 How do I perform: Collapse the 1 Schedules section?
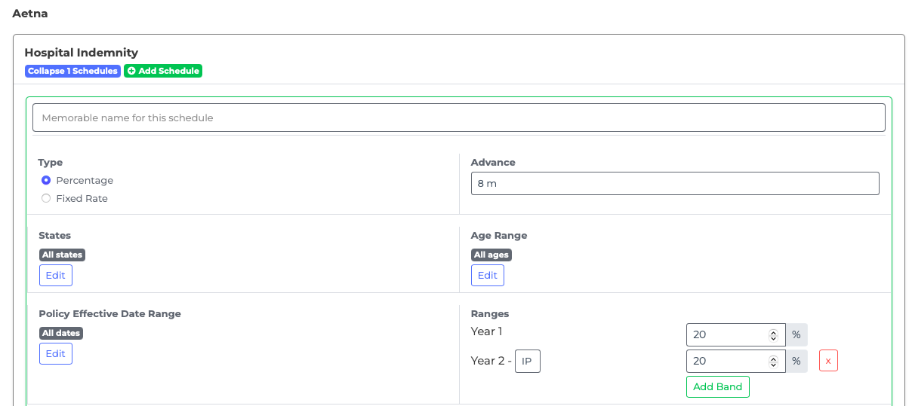pos(72,71)
